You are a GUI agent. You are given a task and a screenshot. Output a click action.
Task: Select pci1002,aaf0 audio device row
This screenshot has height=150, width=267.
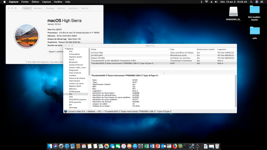[163, 55]
